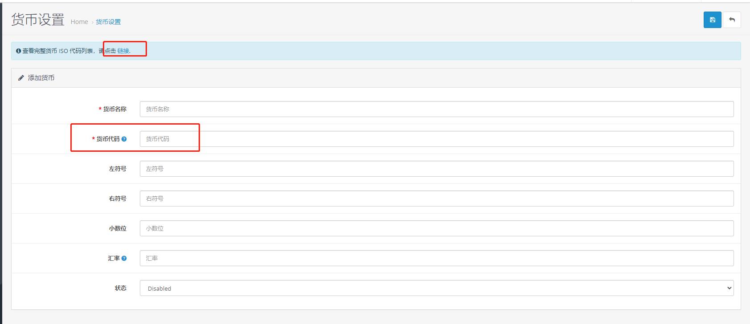Click into the 货币代码 text box

[x=436, y=139]
